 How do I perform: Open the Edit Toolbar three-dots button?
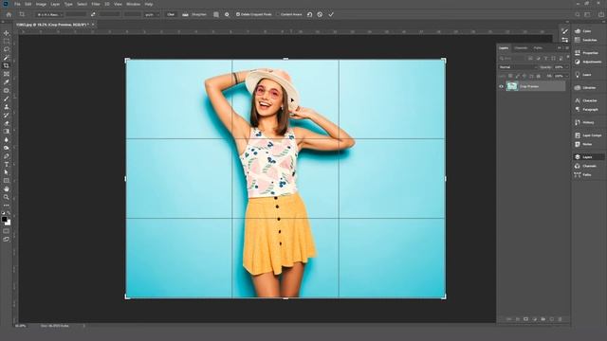[x=7, y=206]
